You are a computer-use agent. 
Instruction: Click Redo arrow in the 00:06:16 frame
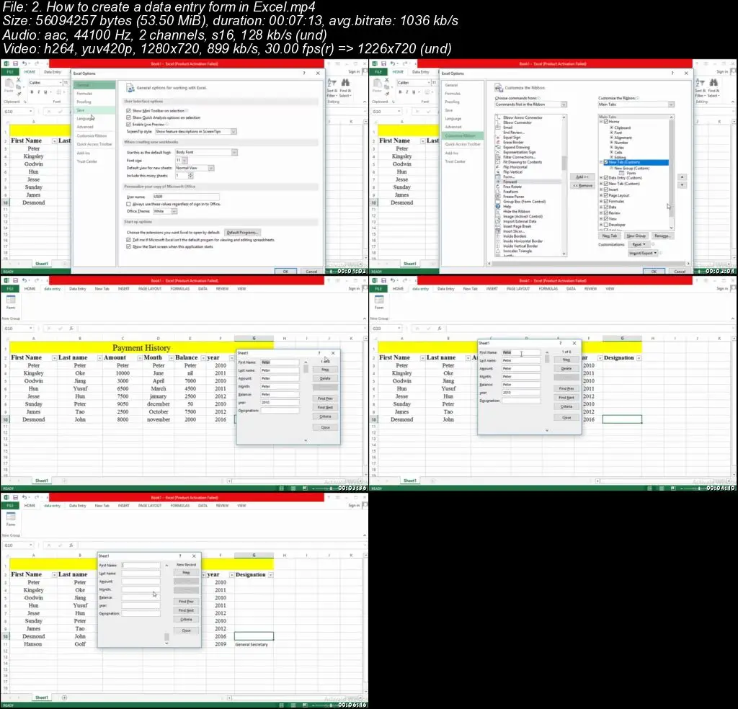36,497
